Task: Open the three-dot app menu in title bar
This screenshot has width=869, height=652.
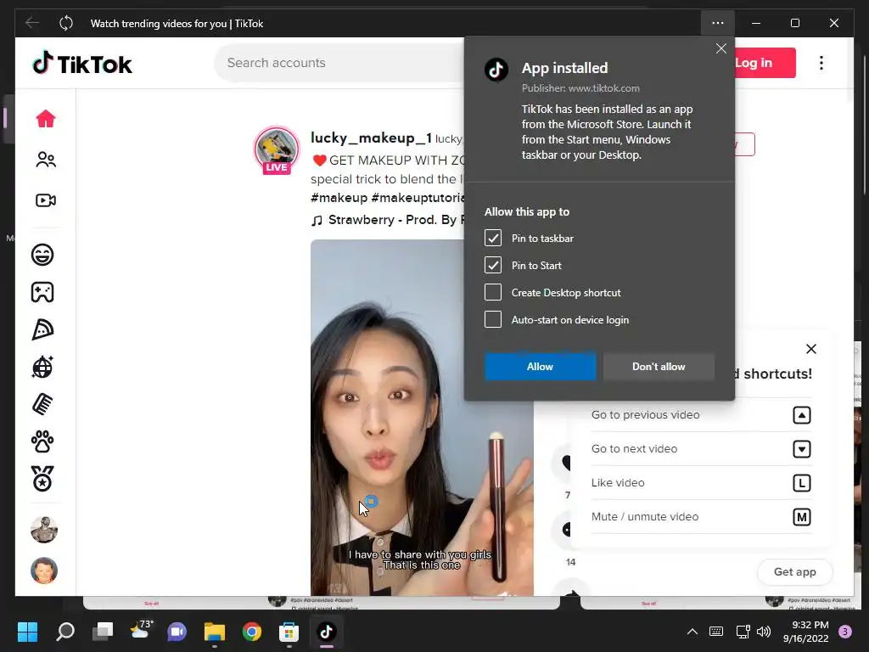Action: point(718,23)
